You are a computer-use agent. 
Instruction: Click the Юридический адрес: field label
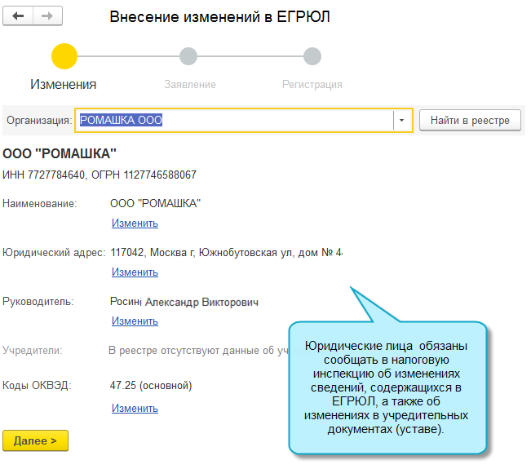coord(54,253)
